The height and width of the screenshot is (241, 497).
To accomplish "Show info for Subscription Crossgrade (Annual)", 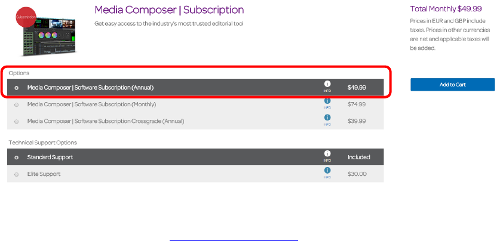I will click(x=327, y=118).
